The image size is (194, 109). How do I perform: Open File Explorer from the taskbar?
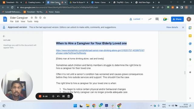[x=88, y=106]
